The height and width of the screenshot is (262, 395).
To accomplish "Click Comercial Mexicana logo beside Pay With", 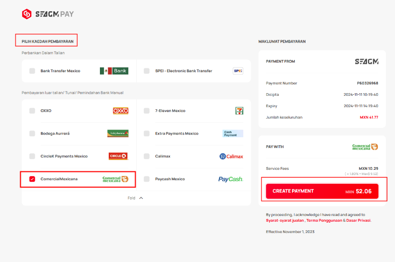I will (x=365, y=147).
